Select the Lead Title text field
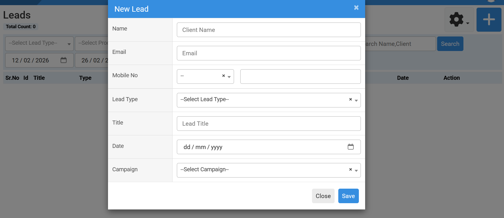This screenshot has height=218, width=504. coord(269,124)
